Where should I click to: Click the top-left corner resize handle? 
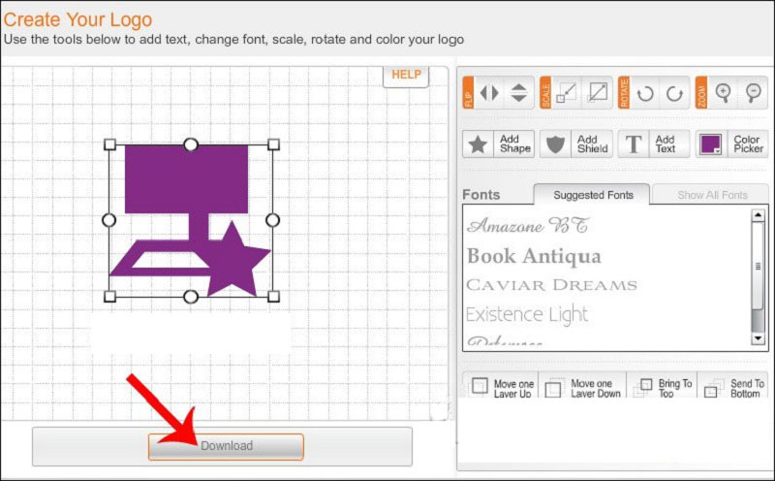coord(109,144)
